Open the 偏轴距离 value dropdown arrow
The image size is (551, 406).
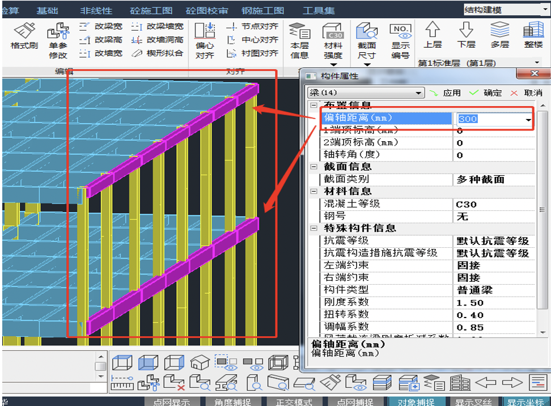click(528, 119)
